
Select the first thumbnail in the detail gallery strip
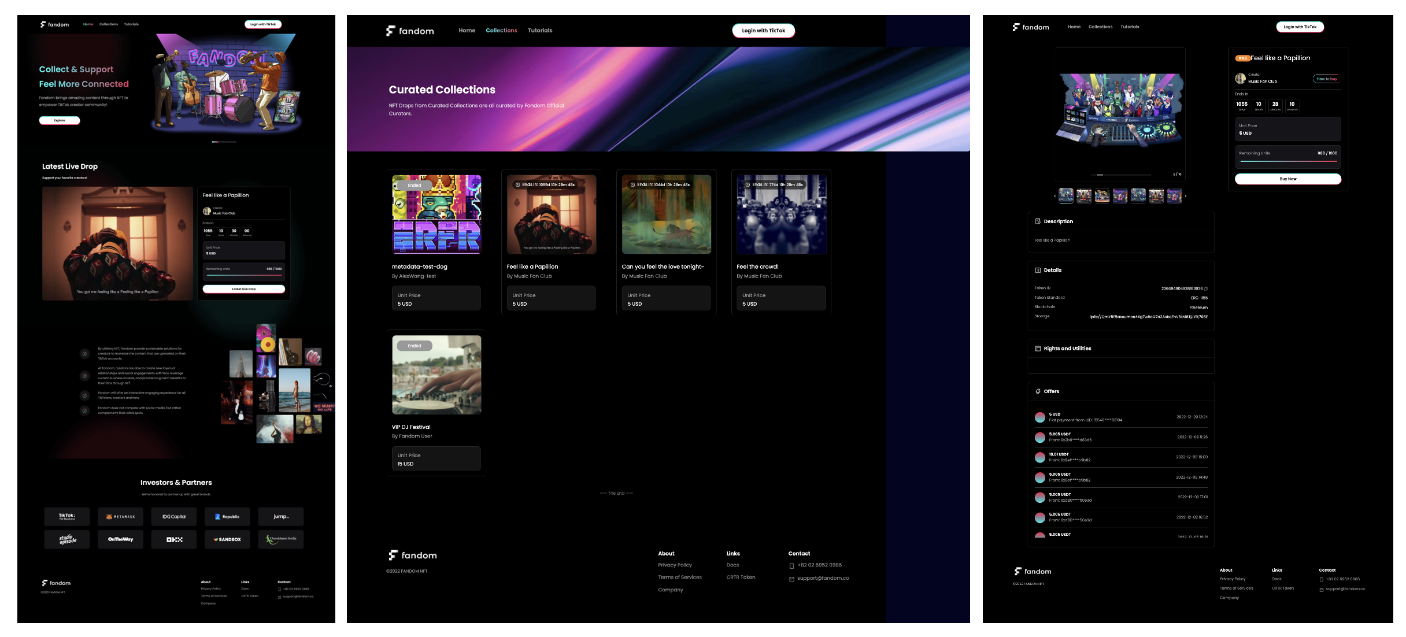[1066, 196]
